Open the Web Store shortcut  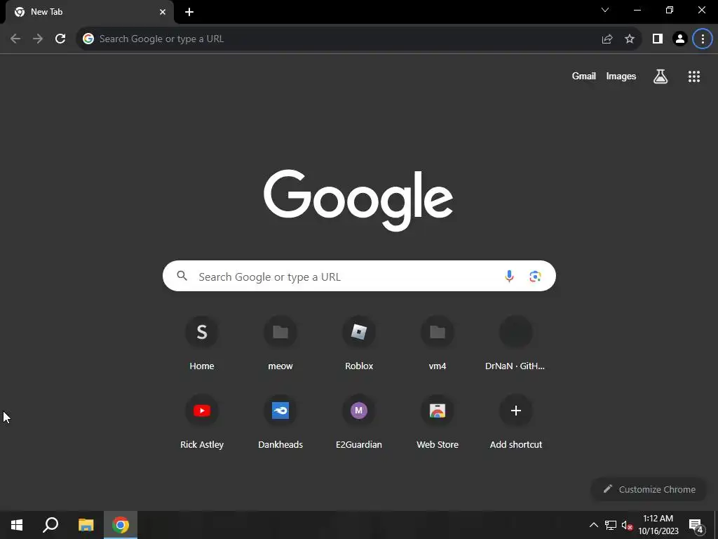pyautogui.click(x=438, y=422)
